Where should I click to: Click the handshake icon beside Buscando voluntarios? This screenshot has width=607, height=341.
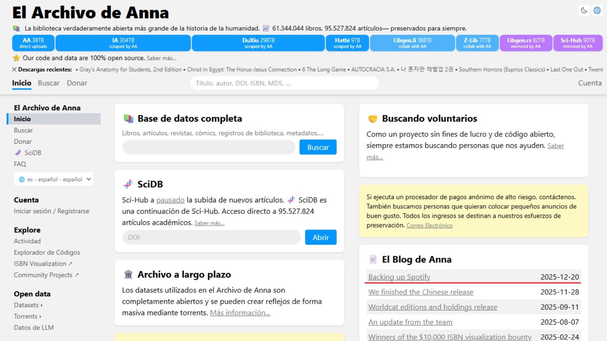tap(373, 118)
